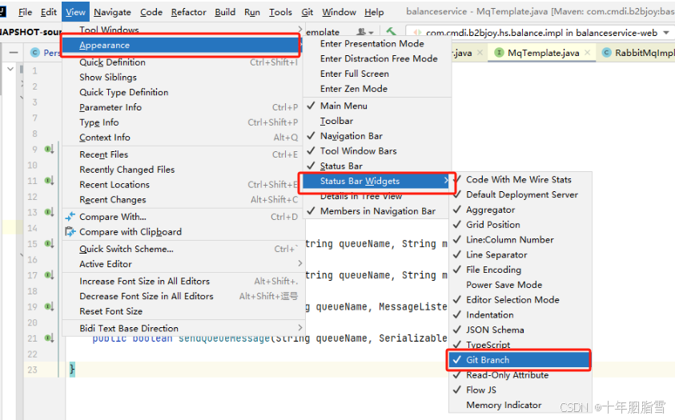Image resolution: width=675 pixels, height=420 pixels.
Task: Toggle Indentation widget
Action: pos(520,315)
